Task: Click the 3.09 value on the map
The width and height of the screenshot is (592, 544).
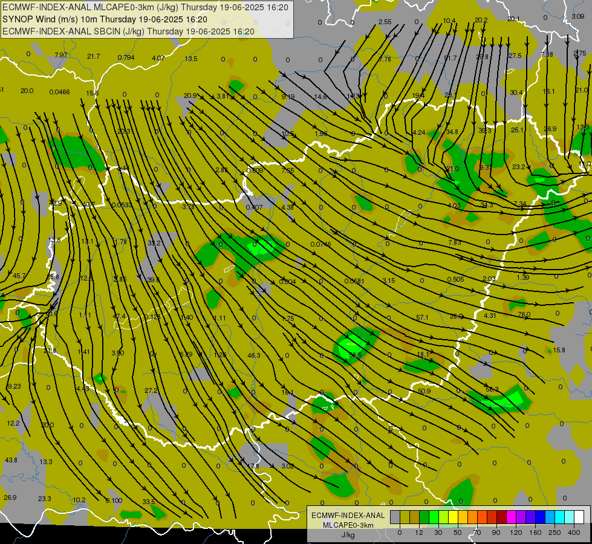Action: click(577, 16)
